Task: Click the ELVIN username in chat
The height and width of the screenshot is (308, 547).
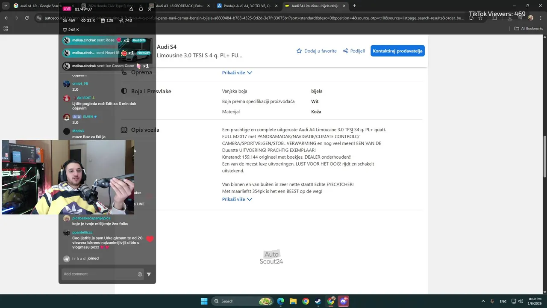Action: 90,116
